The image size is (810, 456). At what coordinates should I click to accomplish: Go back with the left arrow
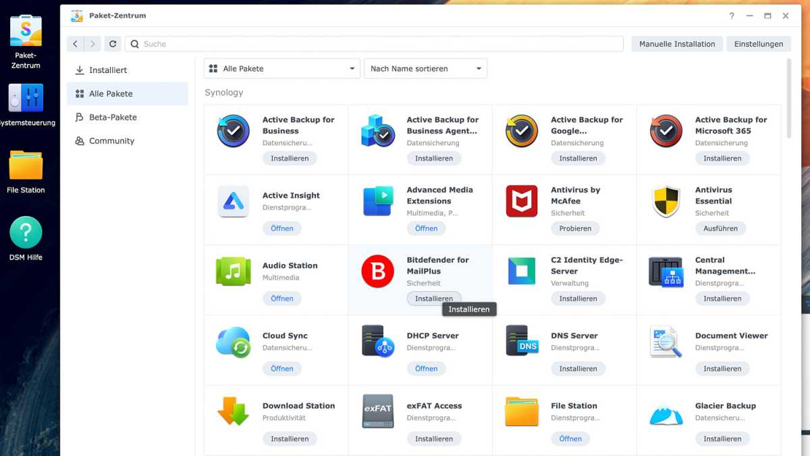[75, 44]
